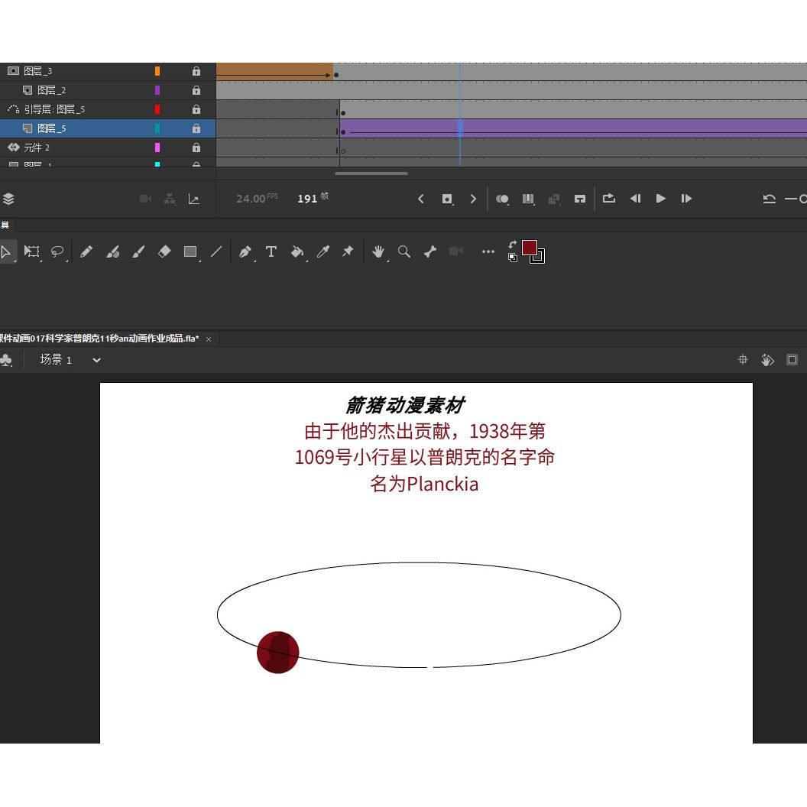Viewport: 807px width, 807px height.
Task: Toggle lock on selected 图层_5 layer
Action: 196,128
